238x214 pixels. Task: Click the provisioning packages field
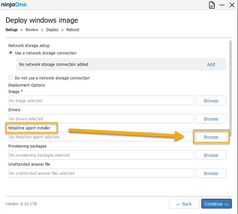coord(101,155)
